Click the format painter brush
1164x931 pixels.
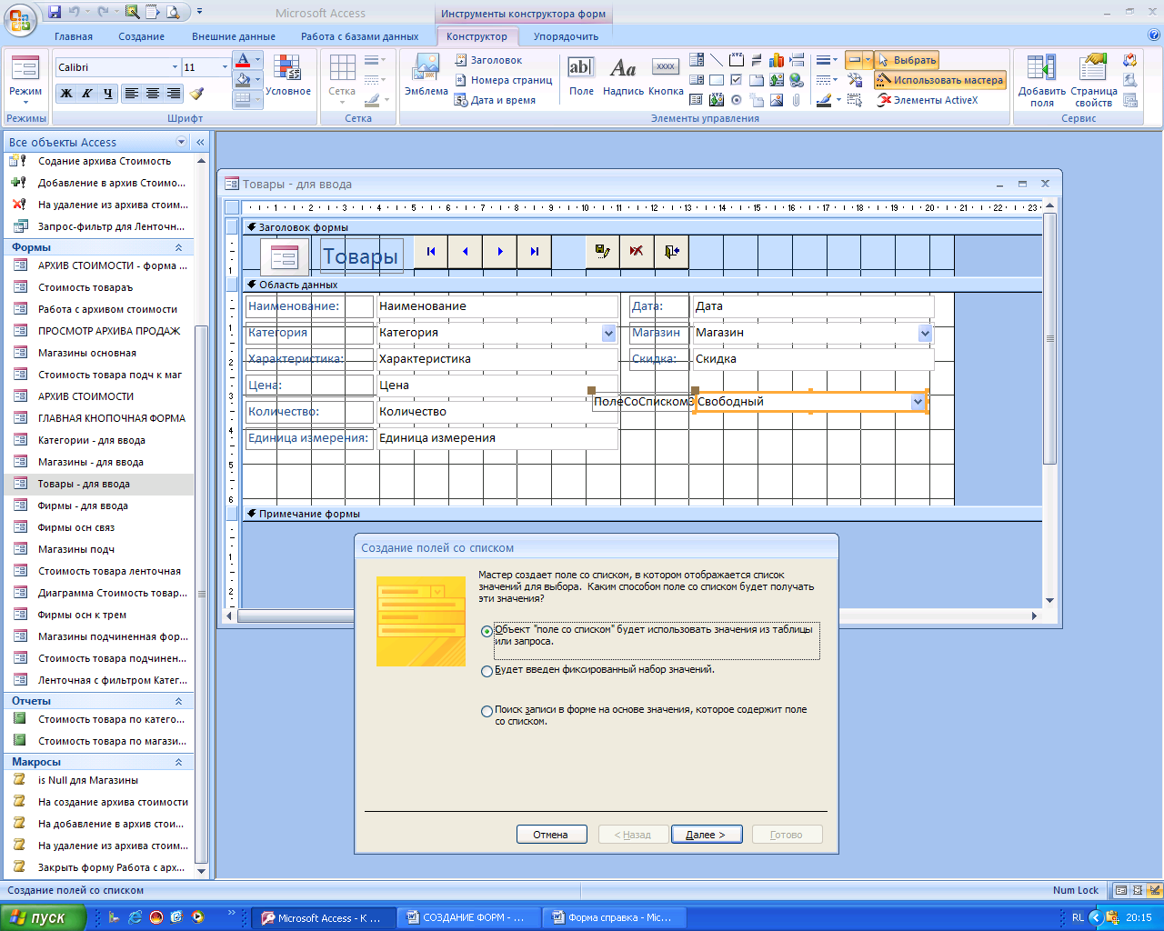pos(196,93)
